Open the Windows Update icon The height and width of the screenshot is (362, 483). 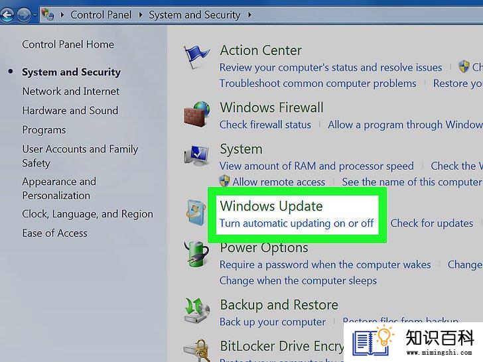pyautogui.click(x=196, y=212)
